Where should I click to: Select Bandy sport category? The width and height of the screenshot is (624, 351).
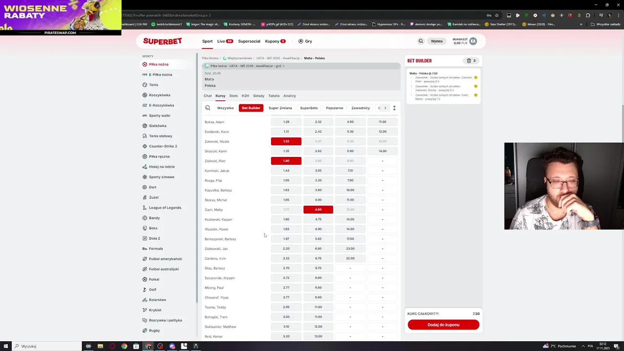[x=151, y=218]
